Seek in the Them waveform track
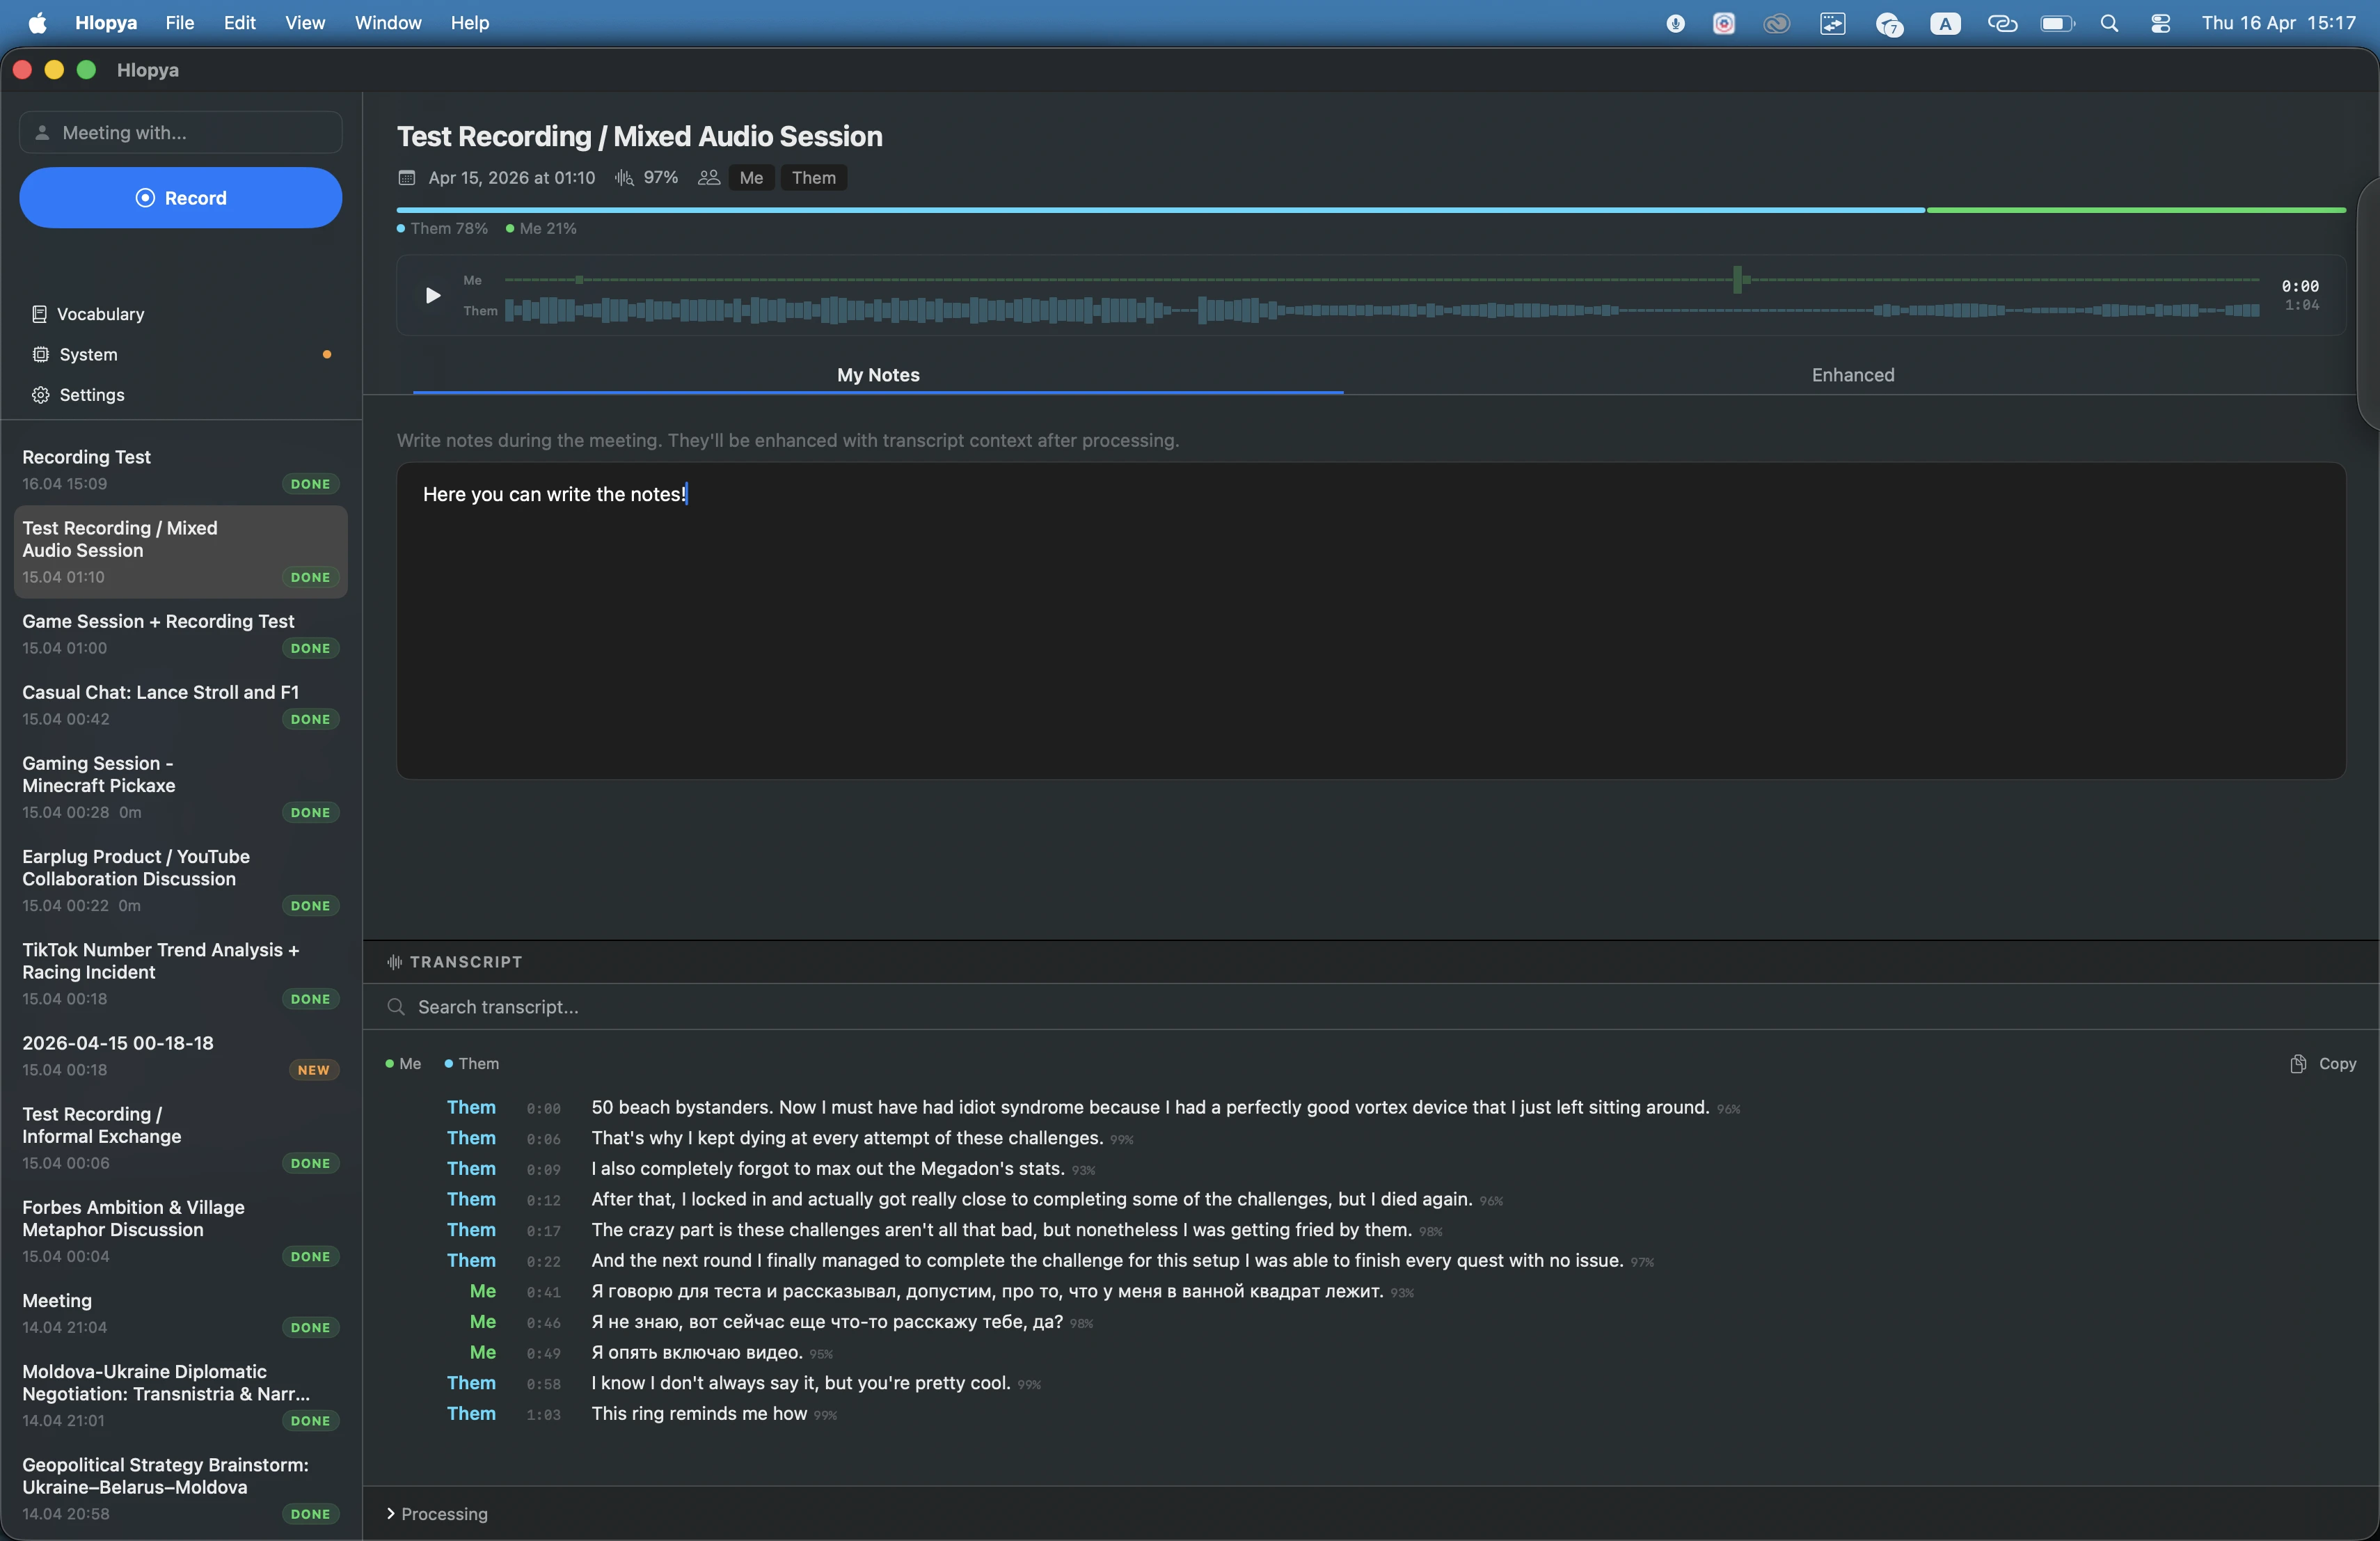 [1381, 311]
